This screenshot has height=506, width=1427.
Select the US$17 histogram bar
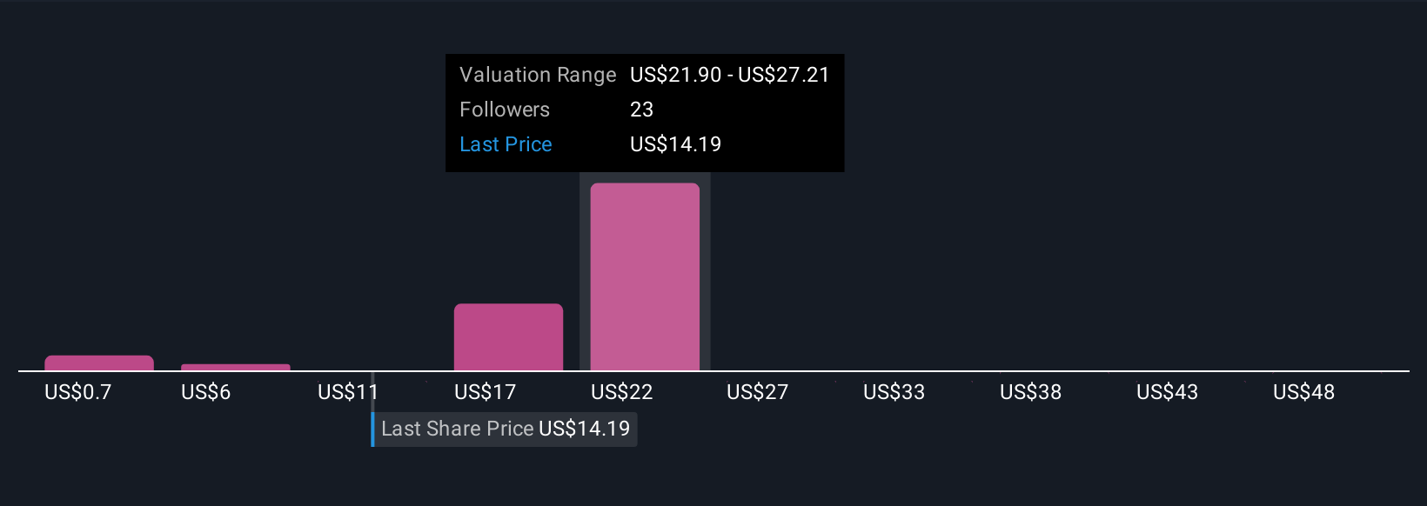pos(508,337)
